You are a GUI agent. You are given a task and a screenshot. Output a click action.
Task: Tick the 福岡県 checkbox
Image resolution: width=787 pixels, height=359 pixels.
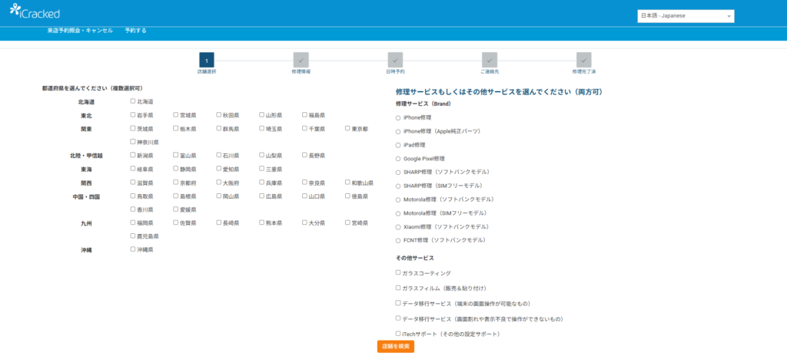point(133,222)
